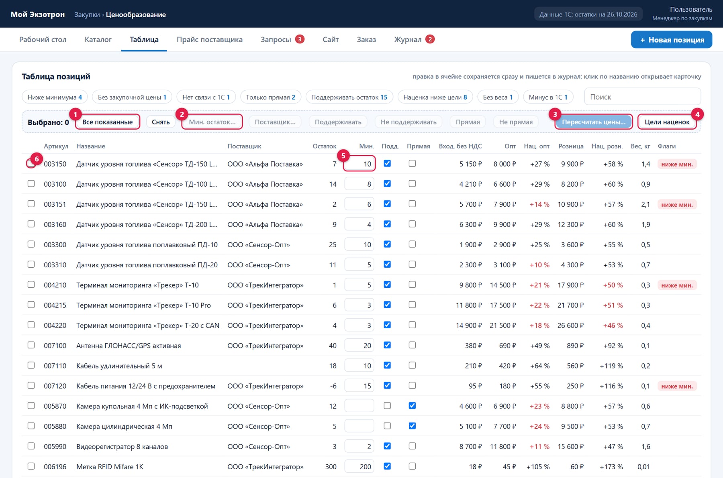
Task: Open the Мин. остаток… bulk action
Action: pyautogui.click(x=212, y=122)
